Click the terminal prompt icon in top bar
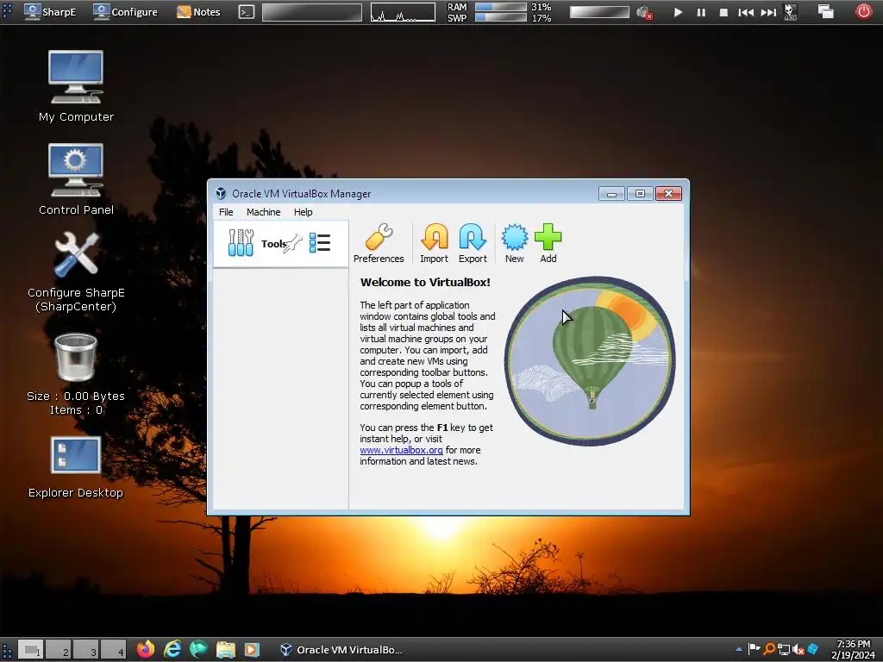 click(x=246, y=12)
